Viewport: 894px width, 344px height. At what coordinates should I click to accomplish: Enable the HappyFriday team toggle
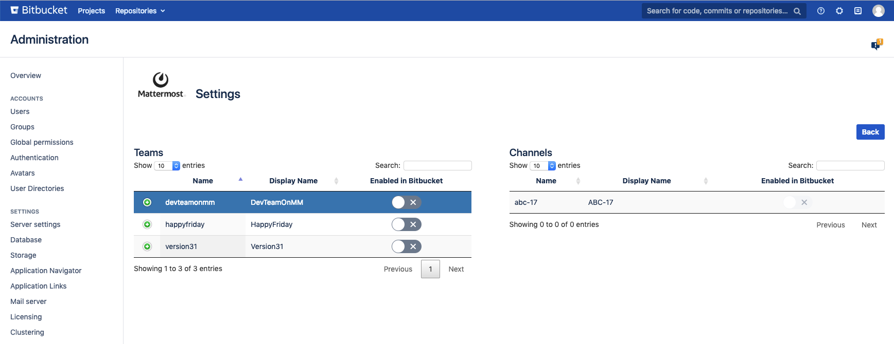(406, 224)
